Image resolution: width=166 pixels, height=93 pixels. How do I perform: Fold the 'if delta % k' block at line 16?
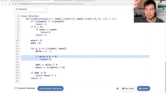click(x=19, y=57)
